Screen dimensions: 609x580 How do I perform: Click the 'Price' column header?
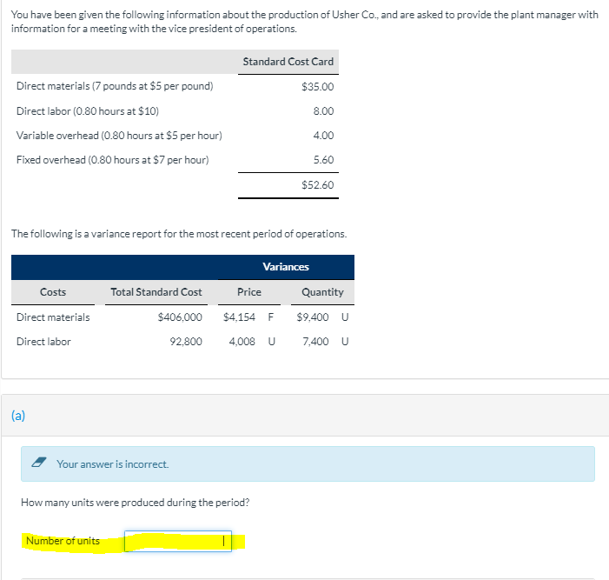(249, 292)
